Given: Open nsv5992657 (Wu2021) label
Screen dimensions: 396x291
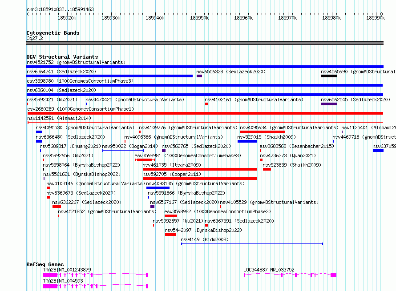Looking at the screenshot, I should pos(178,221).
